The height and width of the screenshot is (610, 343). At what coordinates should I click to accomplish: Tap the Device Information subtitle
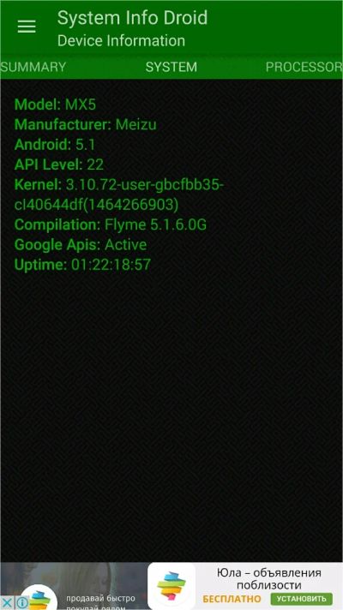[x=121, y=40]
